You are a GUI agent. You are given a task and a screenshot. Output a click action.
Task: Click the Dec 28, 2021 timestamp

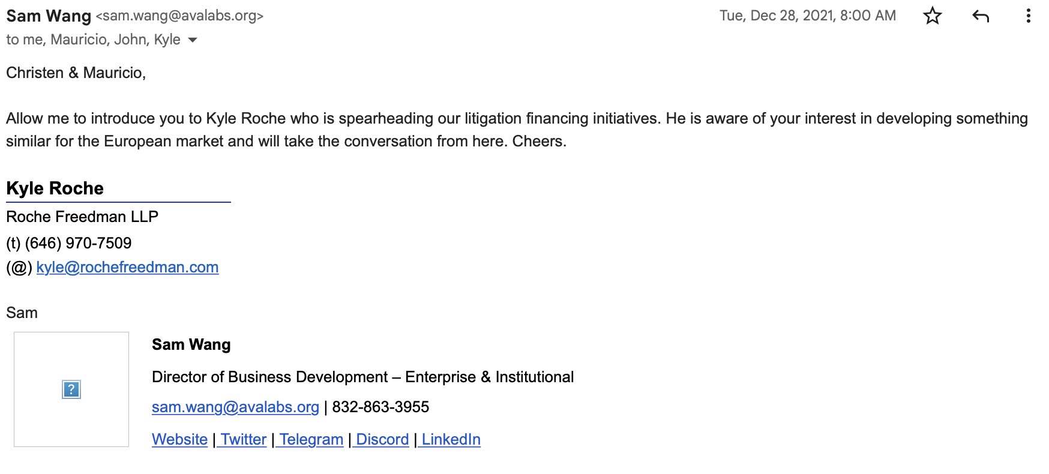807,16
